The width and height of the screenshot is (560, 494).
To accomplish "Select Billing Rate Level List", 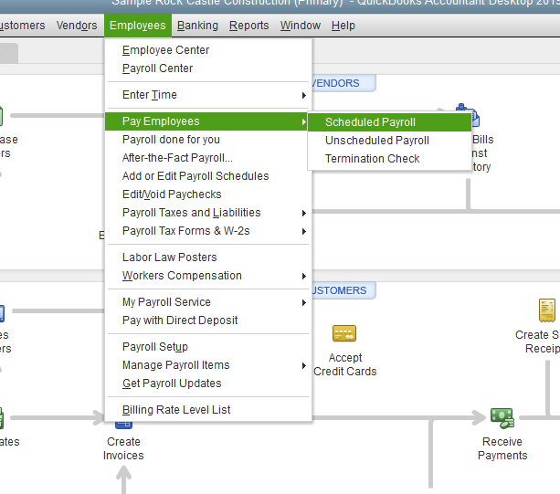I will pyautogui.click(x=208, y=409).
